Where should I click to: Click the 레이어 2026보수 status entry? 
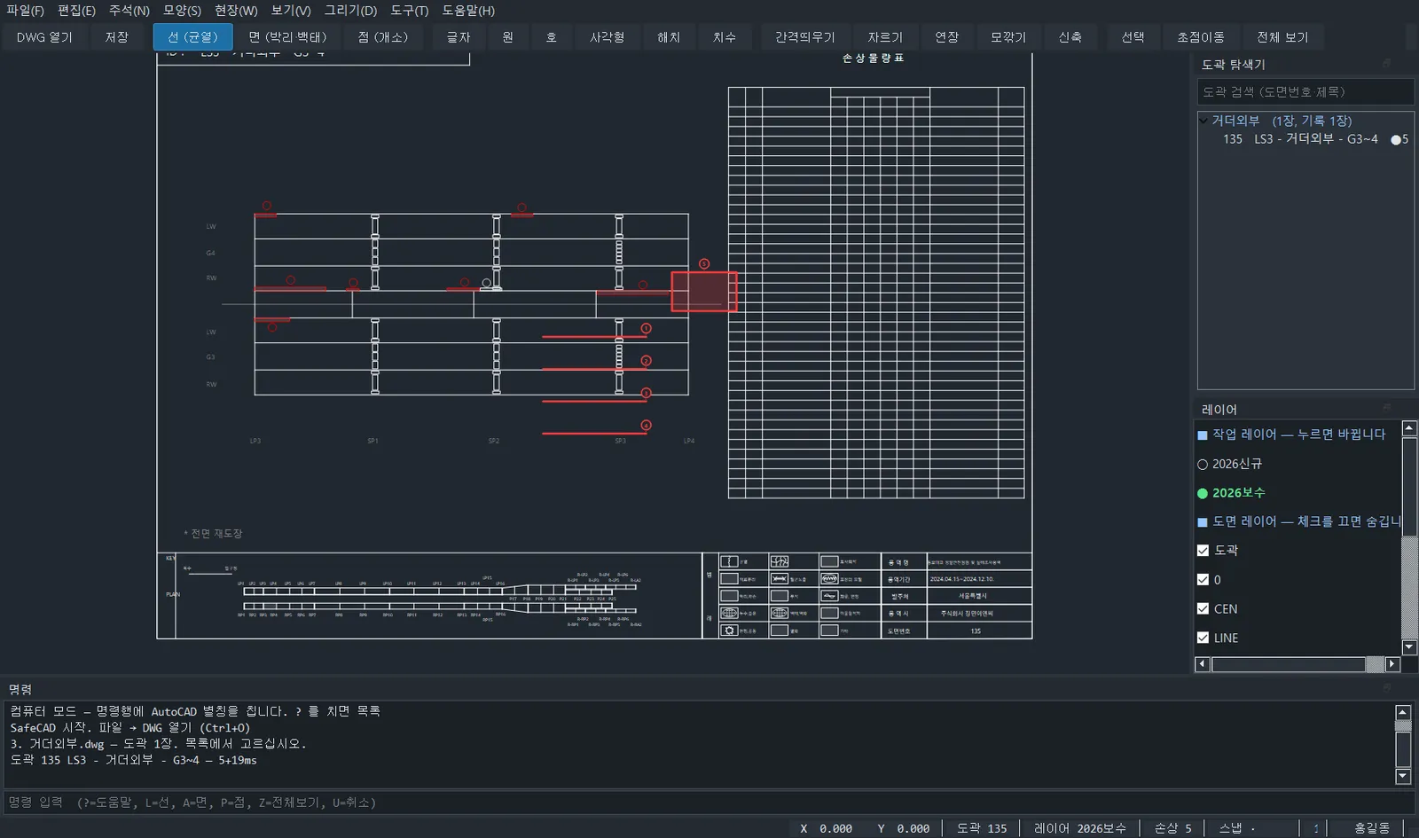[x=1079, y=828]
